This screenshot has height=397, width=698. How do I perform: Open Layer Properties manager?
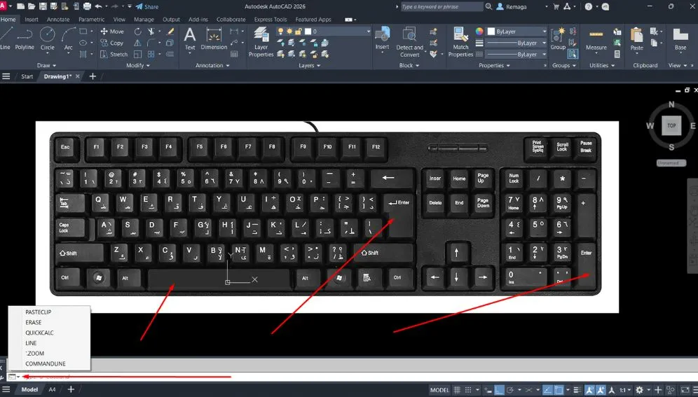(261, 42)
